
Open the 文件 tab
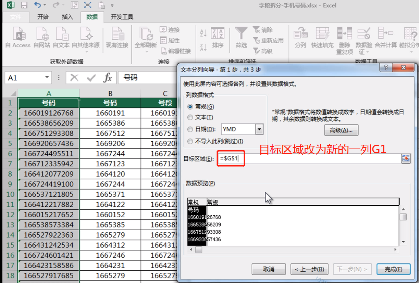[x=15, y=17]
